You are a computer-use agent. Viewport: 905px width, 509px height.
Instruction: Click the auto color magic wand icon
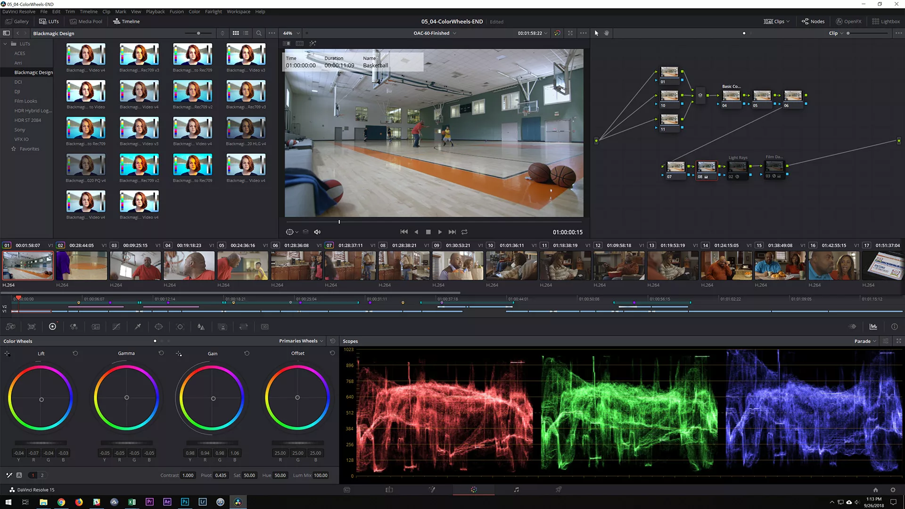click(313, 43)
